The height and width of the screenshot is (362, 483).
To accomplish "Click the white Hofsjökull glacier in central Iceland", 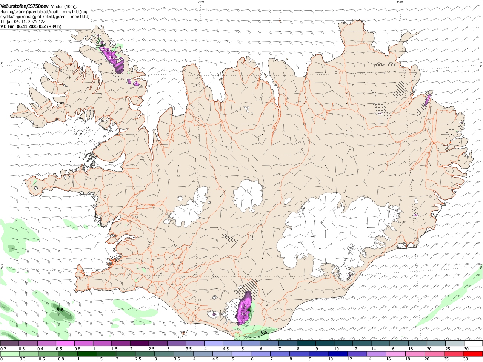I will tap(248, 195).
